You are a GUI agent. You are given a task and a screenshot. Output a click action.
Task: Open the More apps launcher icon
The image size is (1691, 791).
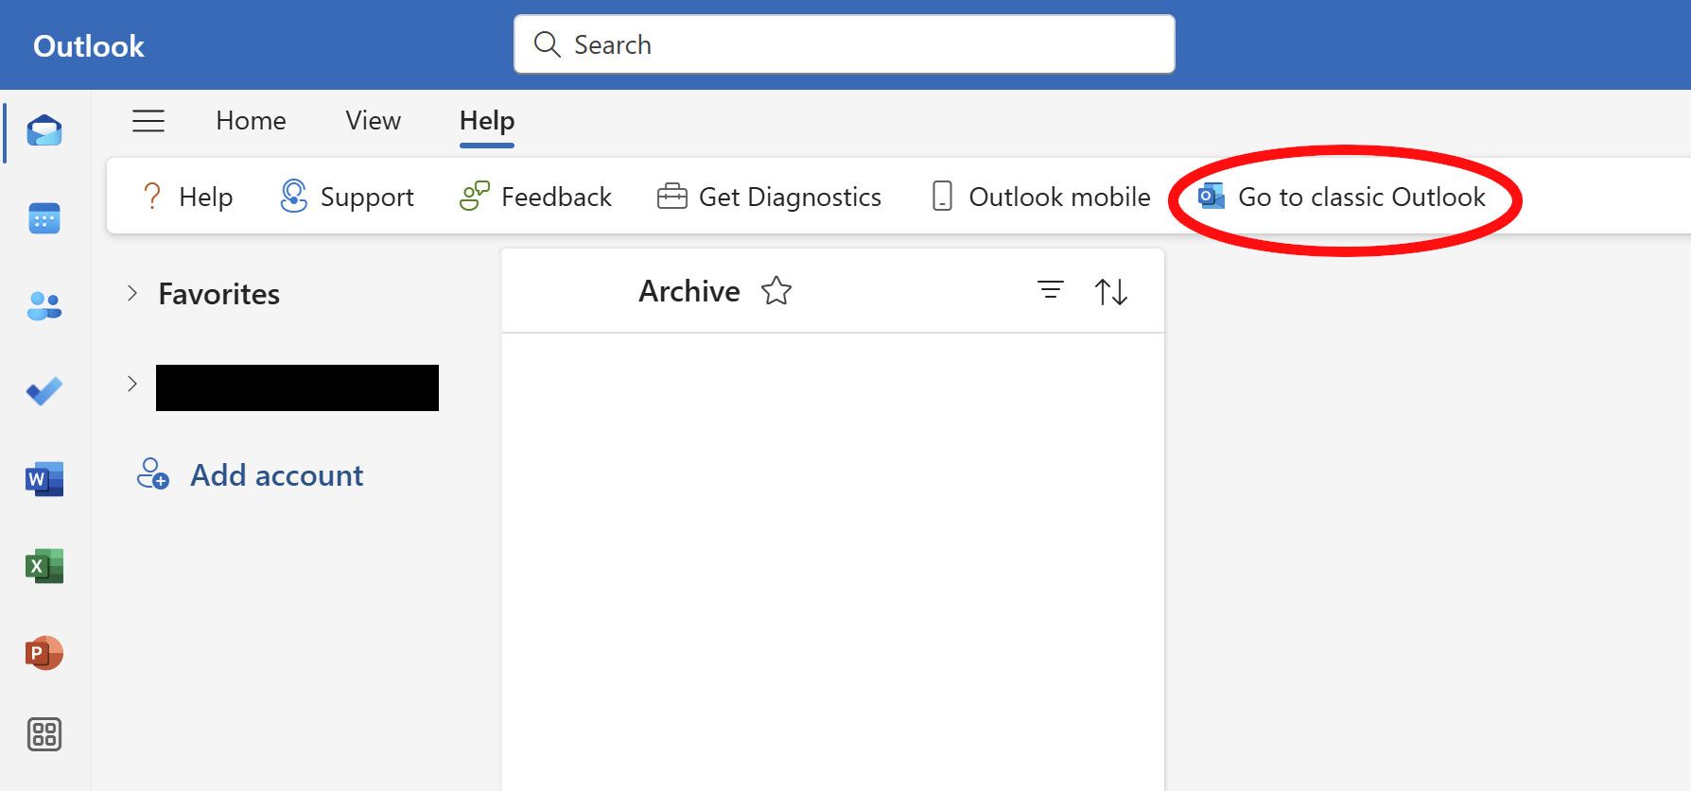point(44,736)
